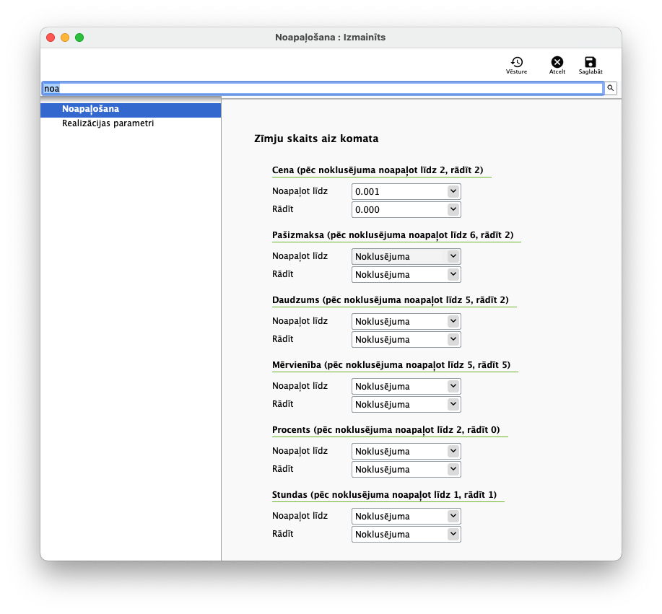Open Cena Rādīt dropdown showing 0.000

[x=406, y=209]
